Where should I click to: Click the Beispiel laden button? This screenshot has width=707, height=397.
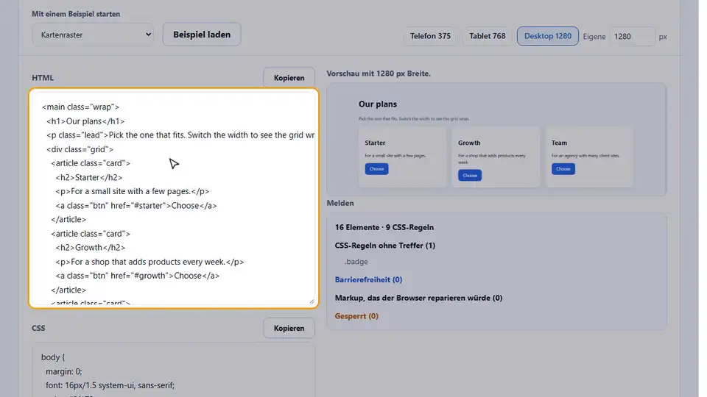202,35
